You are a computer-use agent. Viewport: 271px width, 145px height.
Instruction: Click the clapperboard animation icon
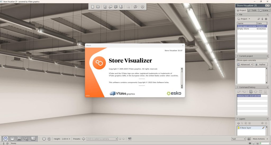(x=130, y=139)
